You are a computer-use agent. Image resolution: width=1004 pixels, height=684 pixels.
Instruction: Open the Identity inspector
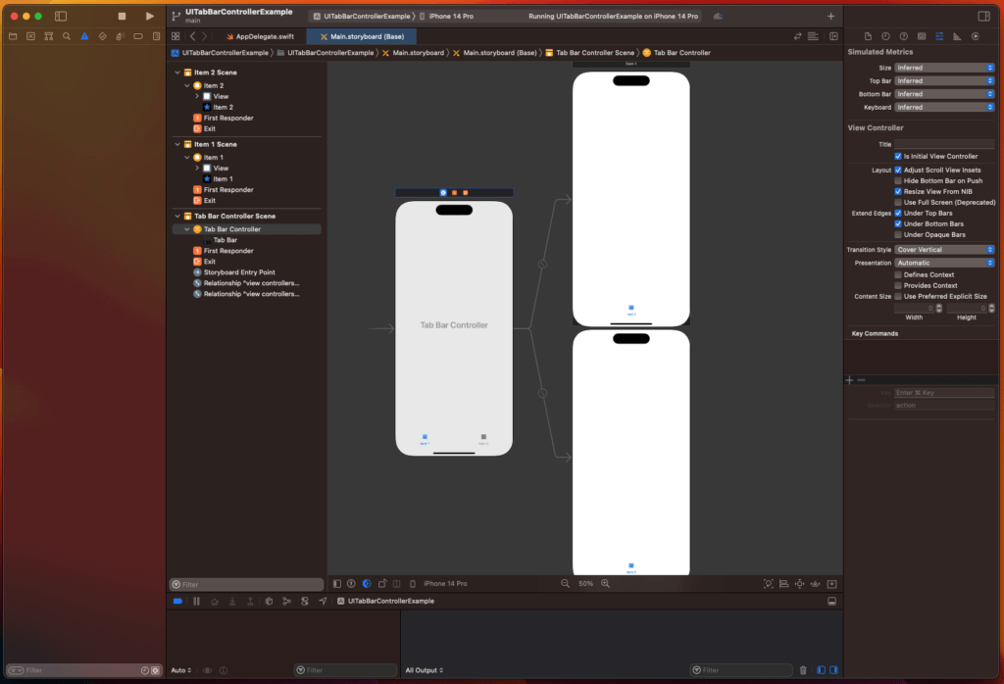922,36
